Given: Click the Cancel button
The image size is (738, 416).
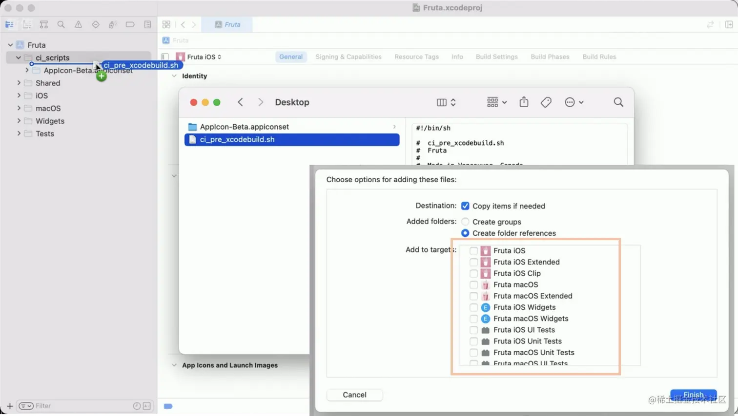Looking at the screenshot, I should [x=354, y=395].
